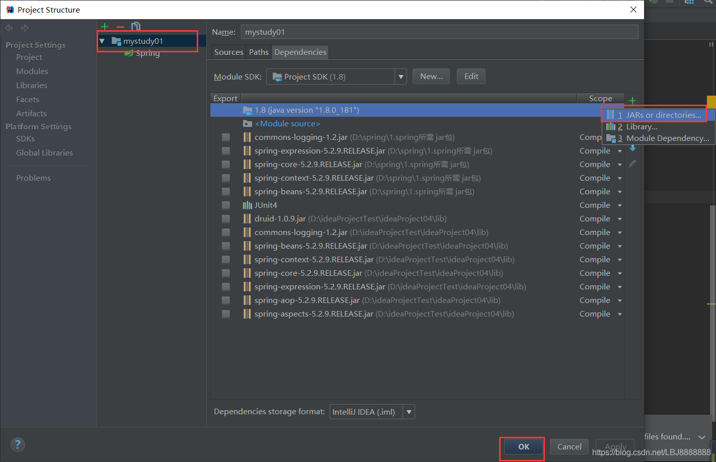Click the Module source folder icon
716x462 pixels.
[248, 124]
